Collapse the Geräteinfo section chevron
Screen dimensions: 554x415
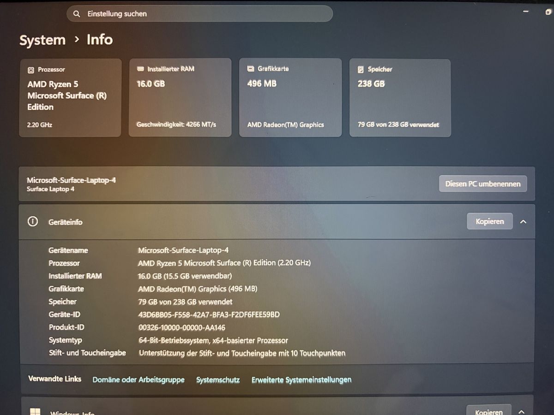tap(523, 222)
